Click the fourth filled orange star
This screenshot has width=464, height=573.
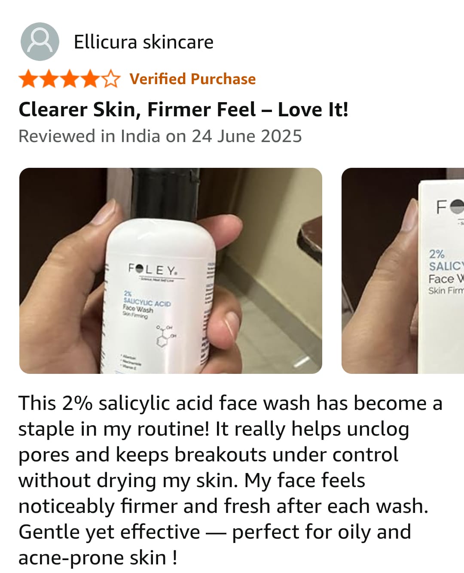(x=90, y=79)
